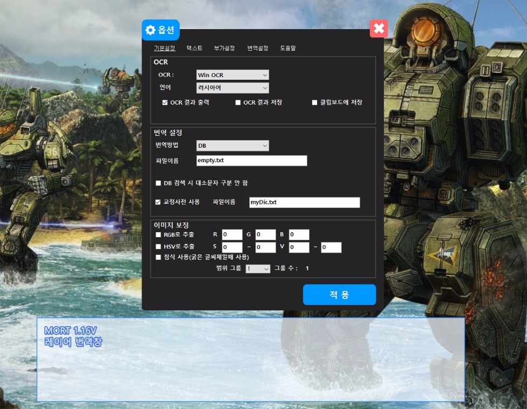
Task: Close the options dialog with red X
Action: pos(378,29)
